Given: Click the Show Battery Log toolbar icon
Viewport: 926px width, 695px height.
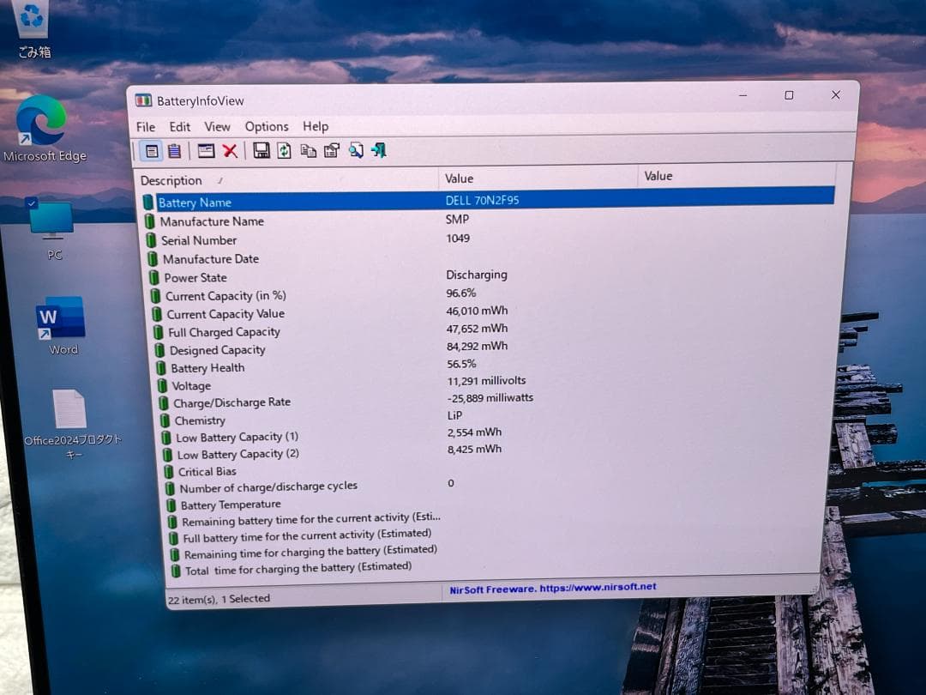Looking at the screenshot, I should pyautogui.click(x=174, y=151).
